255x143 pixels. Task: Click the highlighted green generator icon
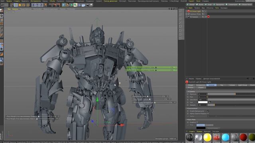(x=75, y=5)
